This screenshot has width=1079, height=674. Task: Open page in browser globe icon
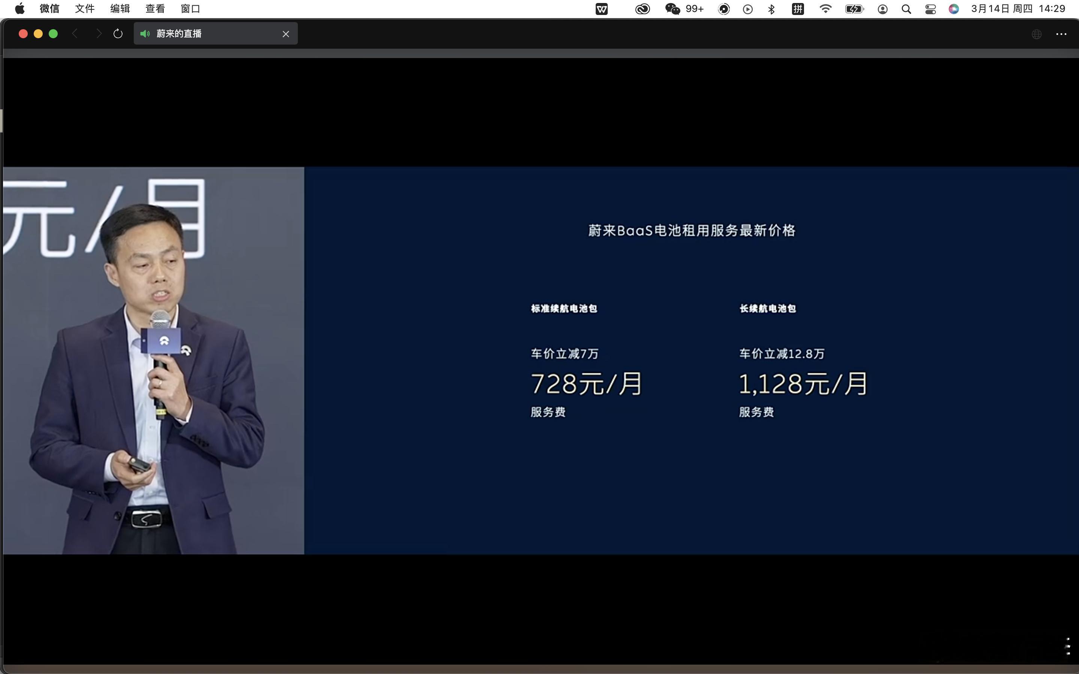pyautogui.click(x=1037, y=34)
